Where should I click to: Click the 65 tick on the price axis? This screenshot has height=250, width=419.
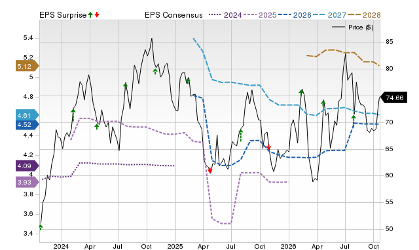pos(390,149)
